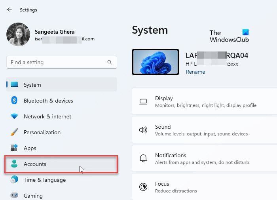The image size is (277, 200).
Task: Open Notifications settings
Action: pyautogui.click(x=204, y=159)
